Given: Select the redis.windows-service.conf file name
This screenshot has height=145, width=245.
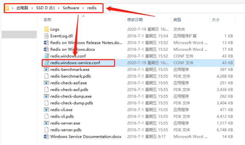Looking at the screenshot, I should click(75, 63).
